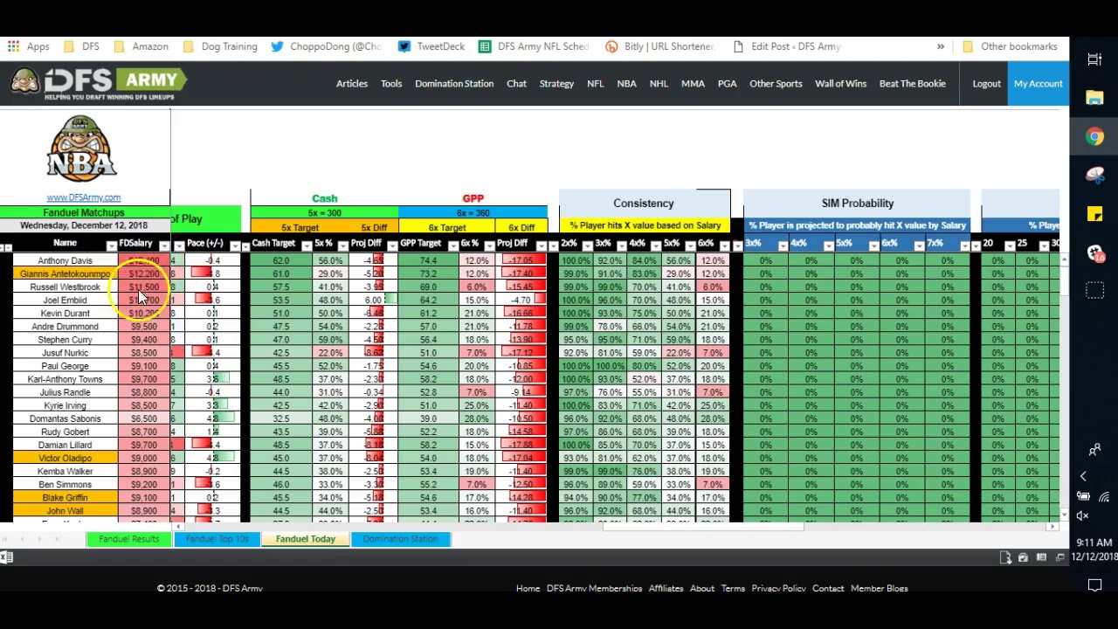Click the clock showing 9:11 AM

(1094, 543)
